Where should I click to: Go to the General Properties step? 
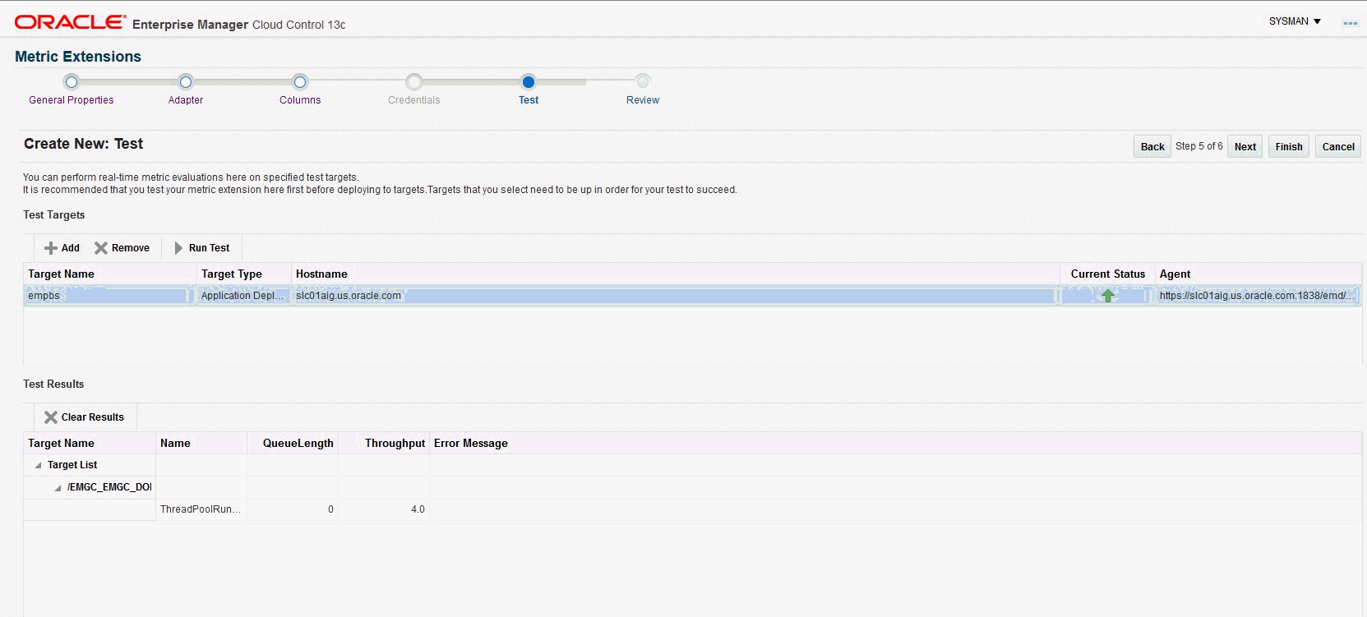tap(72, 100)
